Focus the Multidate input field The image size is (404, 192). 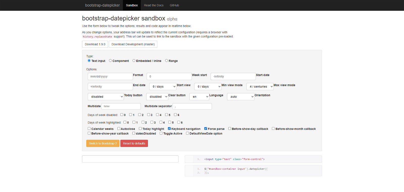121,106
